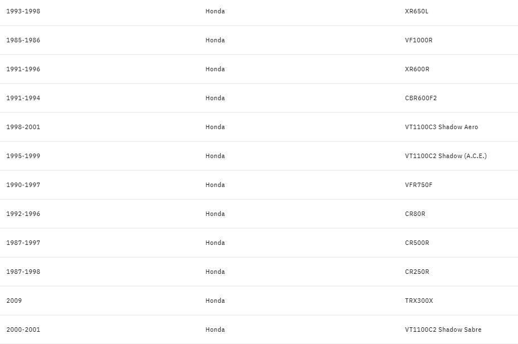Screen dimensions: 518x344
Task: Click VT1100C2 Shadow Sabre model
Action: (x=443, y=330)
